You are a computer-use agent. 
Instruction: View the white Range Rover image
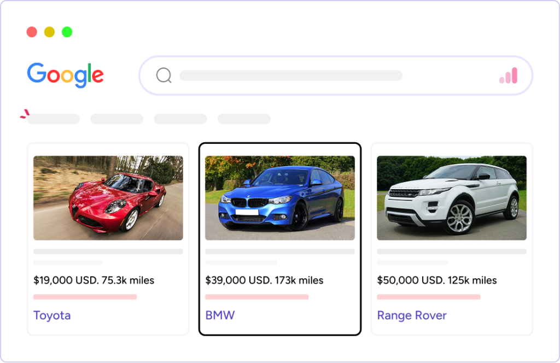pyautogui.click(x=452, y=198)
